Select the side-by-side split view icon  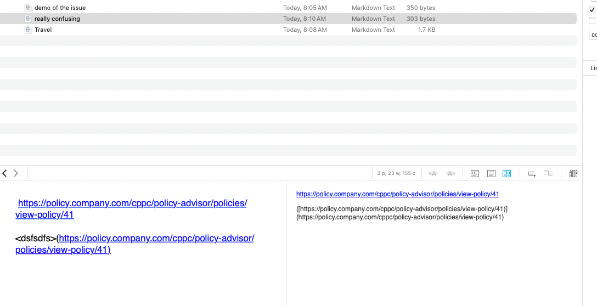[506, 173]
